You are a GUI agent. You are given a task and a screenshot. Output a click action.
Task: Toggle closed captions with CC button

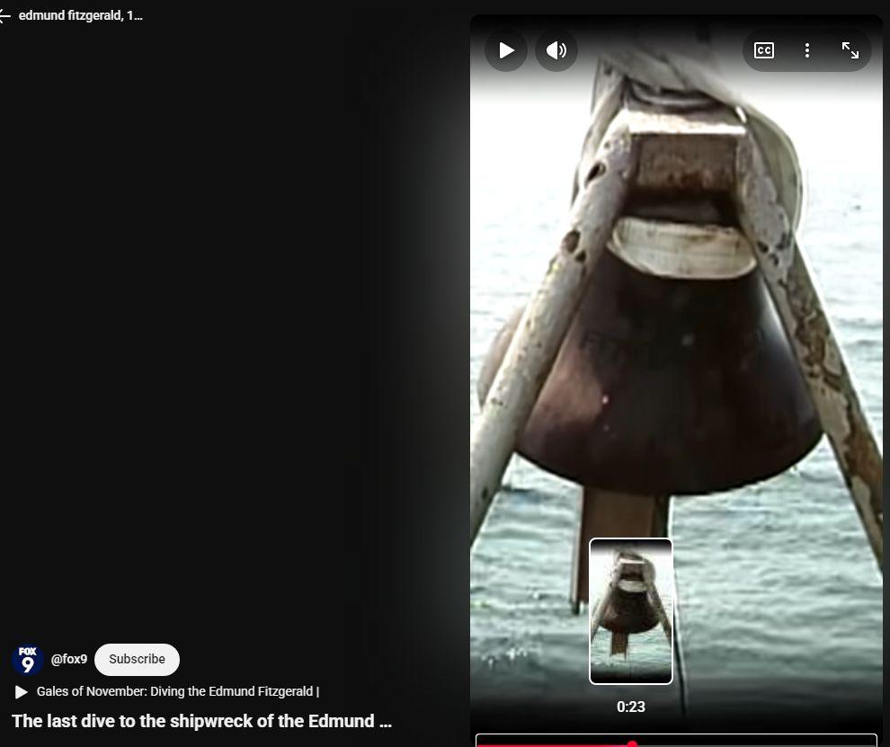(763, 50)
